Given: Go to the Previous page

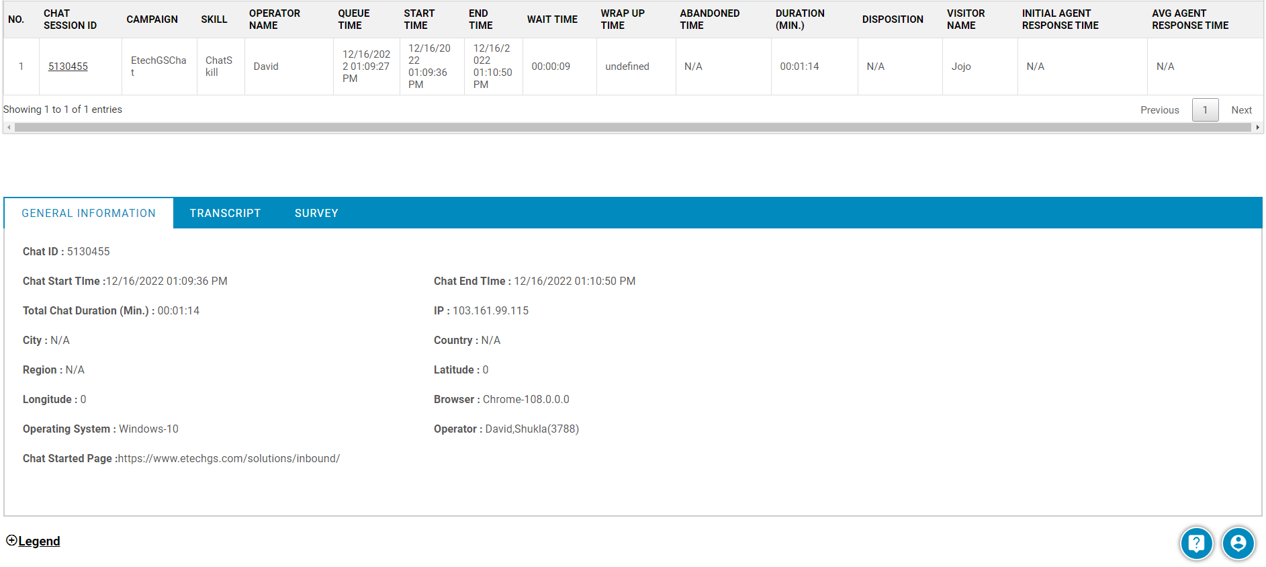Looking at the screenshot, I should pos(1159,110).
